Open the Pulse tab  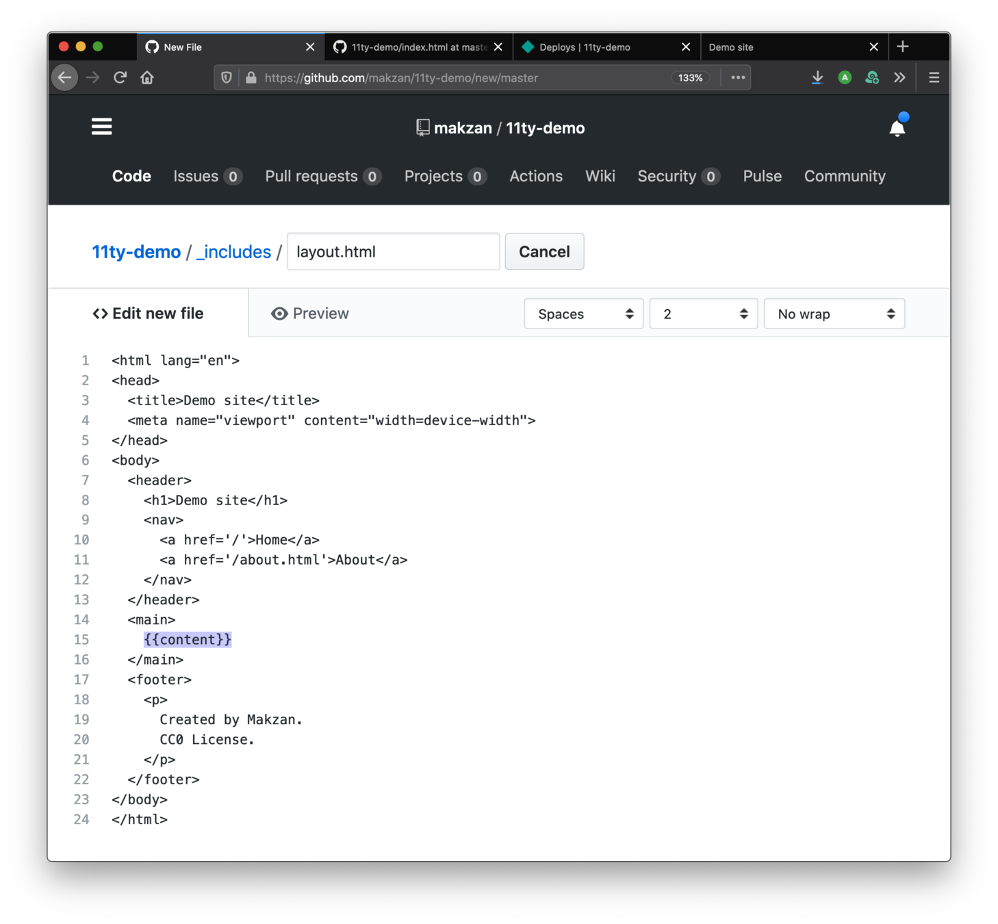tap(762, 176)
